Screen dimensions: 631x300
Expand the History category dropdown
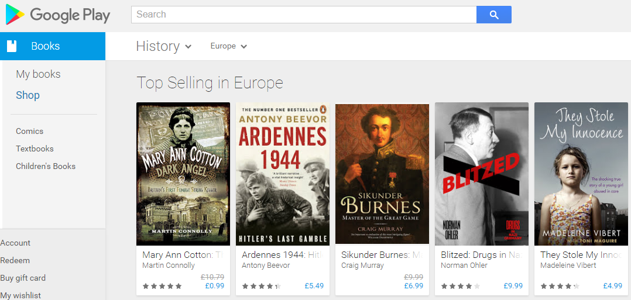164,46
